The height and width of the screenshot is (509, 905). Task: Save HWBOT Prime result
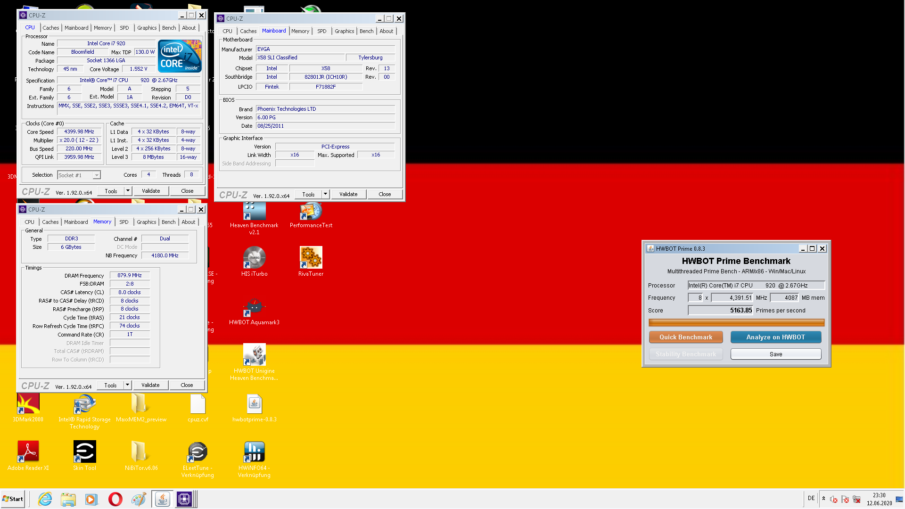tap(776, 354)
